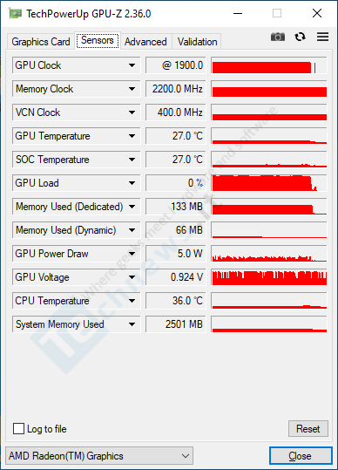
Task: Open the System Memory Used dropdown
Action: [x=132, y=324]
